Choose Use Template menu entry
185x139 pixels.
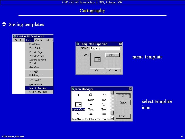tap(39, 84)
